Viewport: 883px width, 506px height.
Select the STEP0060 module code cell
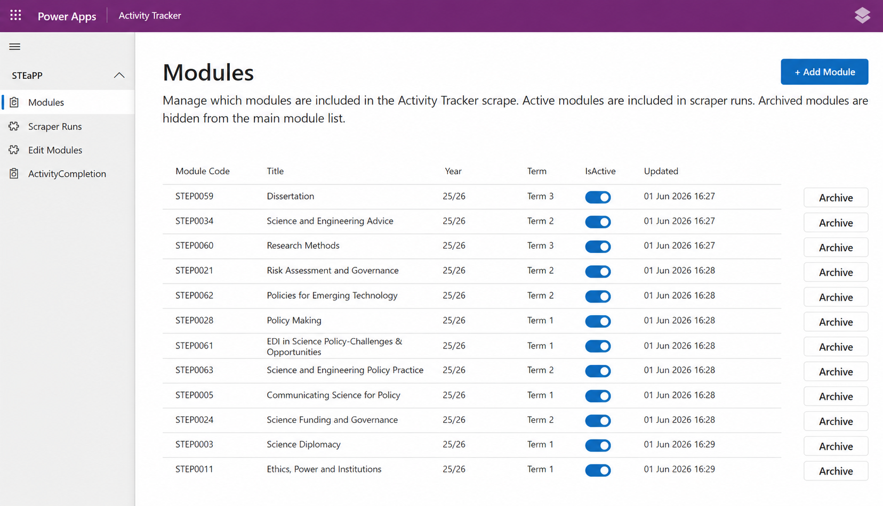point(194,246)
